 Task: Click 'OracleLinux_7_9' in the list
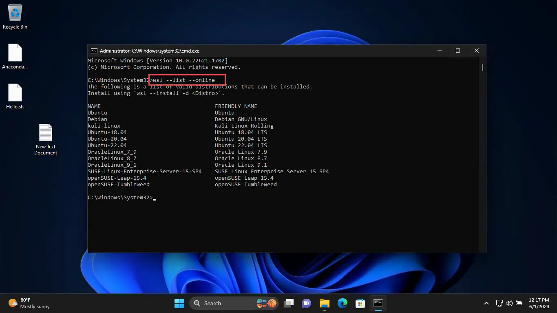(112, 152)
